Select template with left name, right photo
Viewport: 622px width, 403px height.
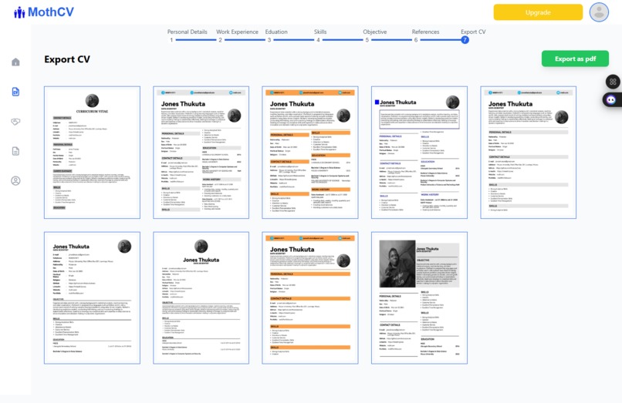click(x=92, y=297)
